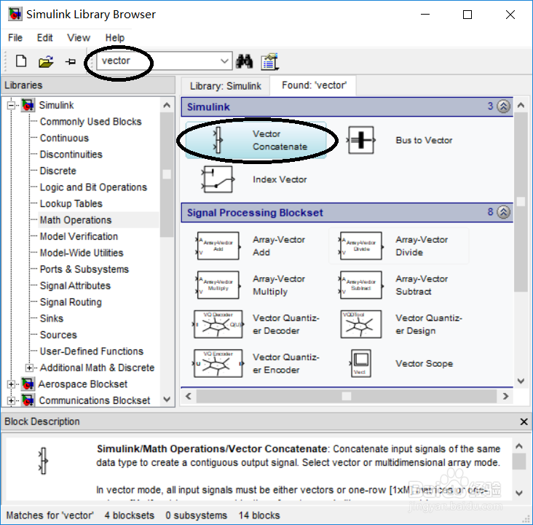Click the Simulink library tree icon
The image size is (533, 525).
[x=28, y=105]
